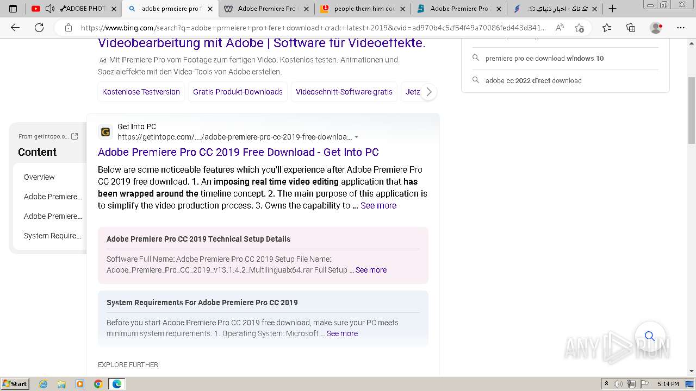Launch Google Chrome from taskbar
Screen dimensions: 696x391
point(98,384)
